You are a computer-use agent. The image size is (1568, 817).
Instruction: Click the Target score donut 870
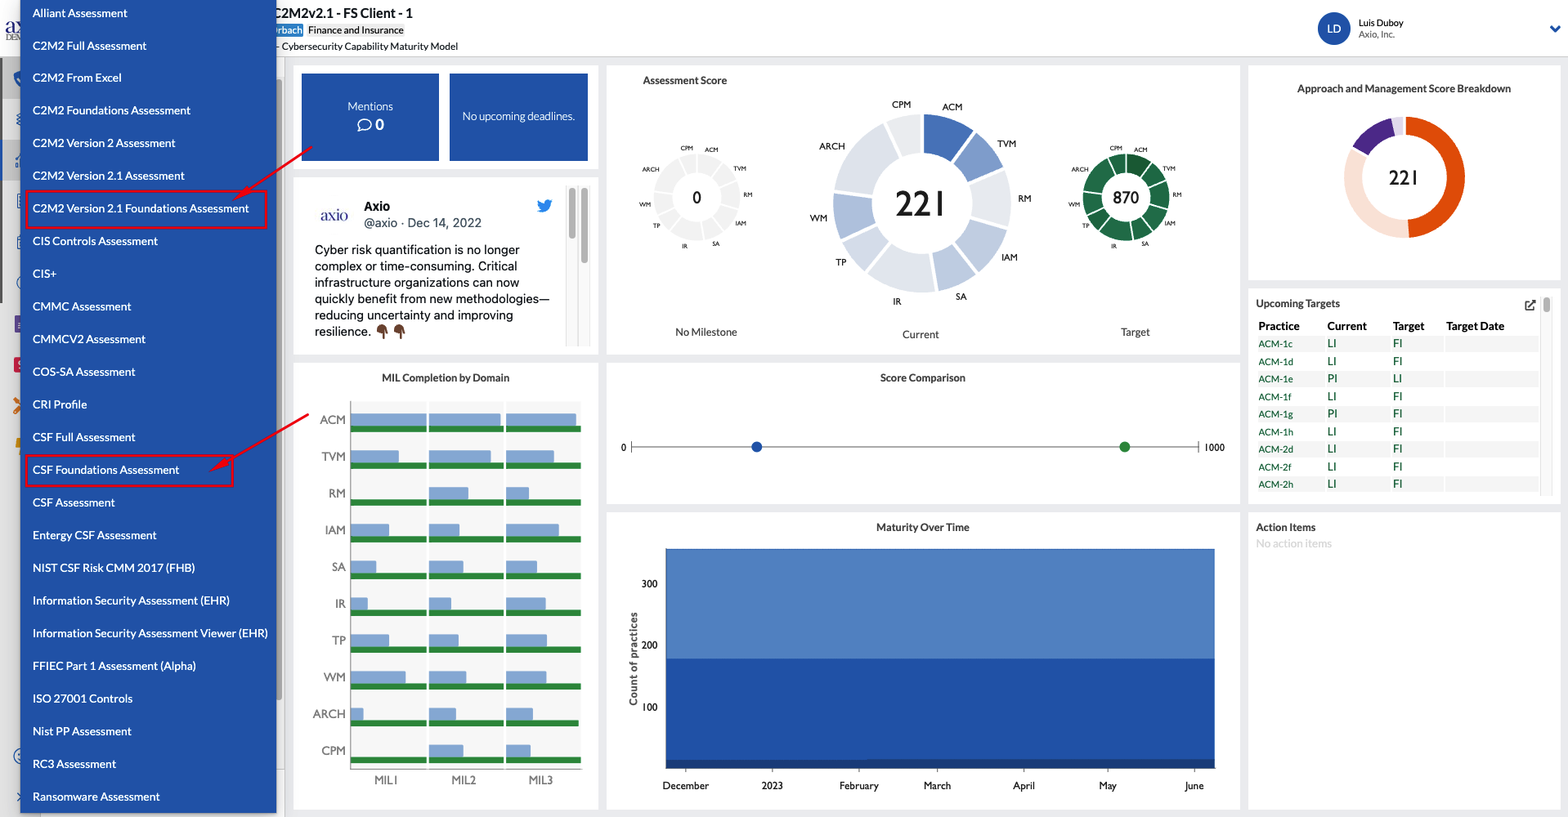point(1126,198)
